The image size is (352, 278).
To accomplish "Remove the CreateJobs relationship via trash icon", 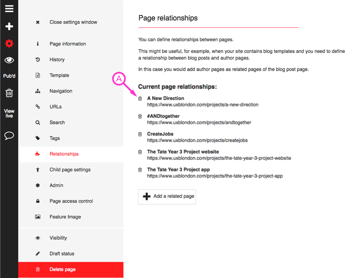I will (140, 134).
